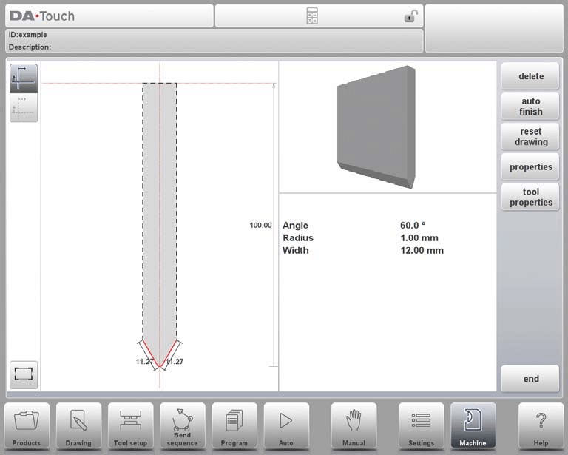Switch to the Program mode
568x455 pixels.
pos(234,426)
